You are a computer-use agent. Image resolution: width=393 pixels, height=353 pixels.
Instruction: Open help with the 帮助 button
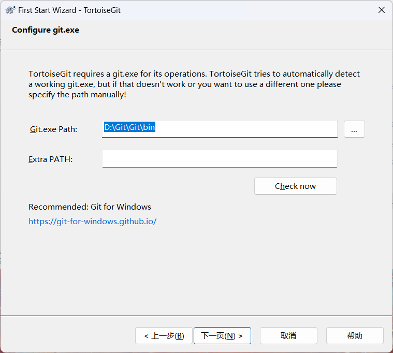click(355, 336)
